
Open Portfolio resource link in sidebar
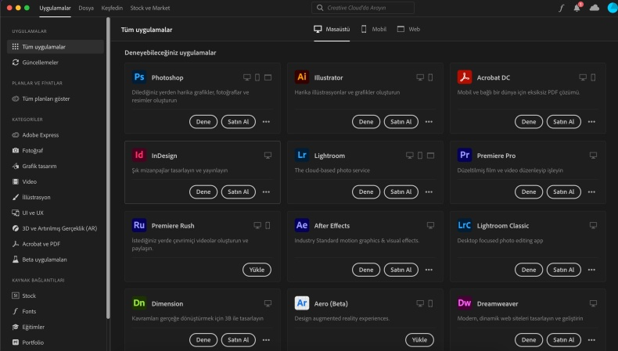click(x=27, y=342)
